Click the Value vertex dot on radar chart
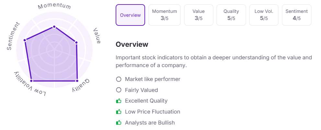The width and height of the screenshot is (321, 130). pyautogui.click(x=76, y=43)
